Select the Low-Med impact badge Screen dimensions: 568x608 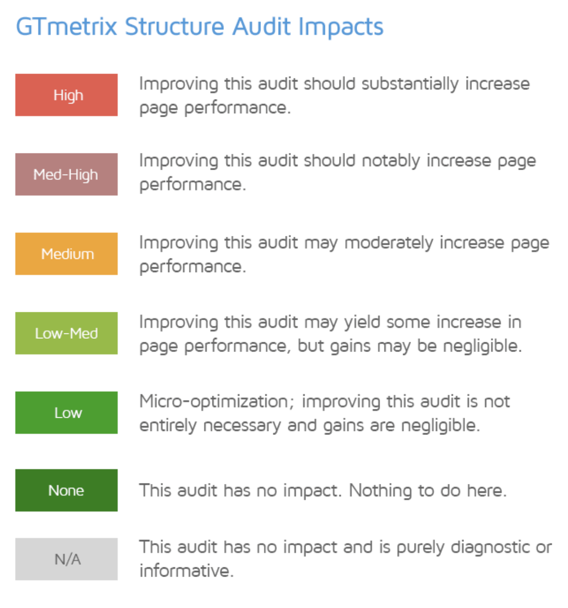pyautogui.click(x=66, y=333)
